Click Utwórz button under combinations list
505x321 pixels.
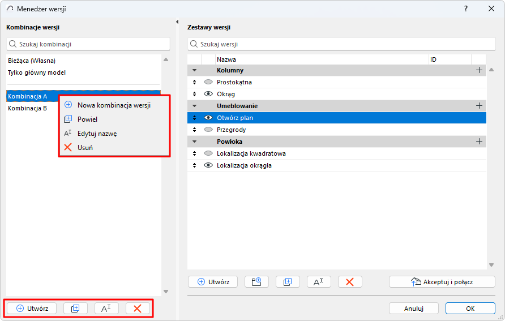[x=32, y=309]
